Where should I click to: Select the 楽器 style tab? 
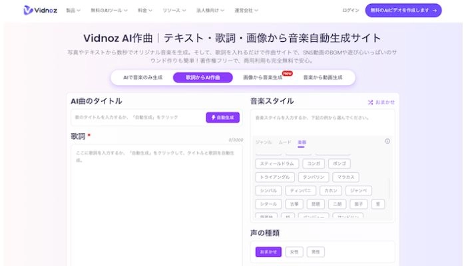pyautogui.click(x=302, y=142)
